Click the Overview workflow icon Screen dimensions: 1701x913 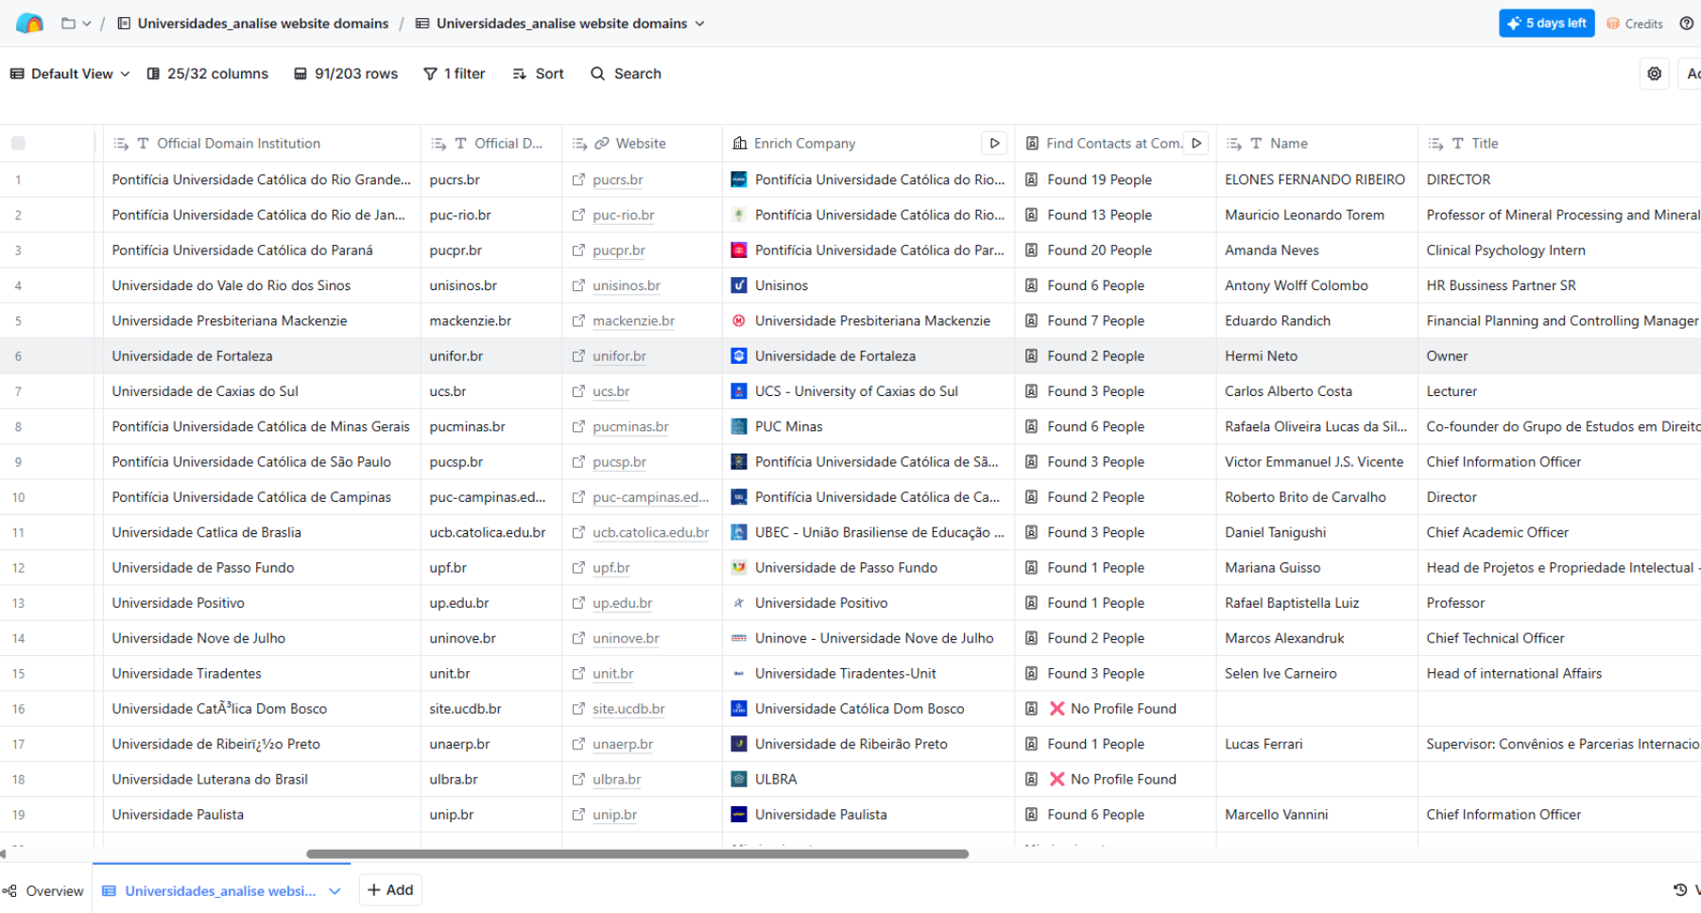10,890
